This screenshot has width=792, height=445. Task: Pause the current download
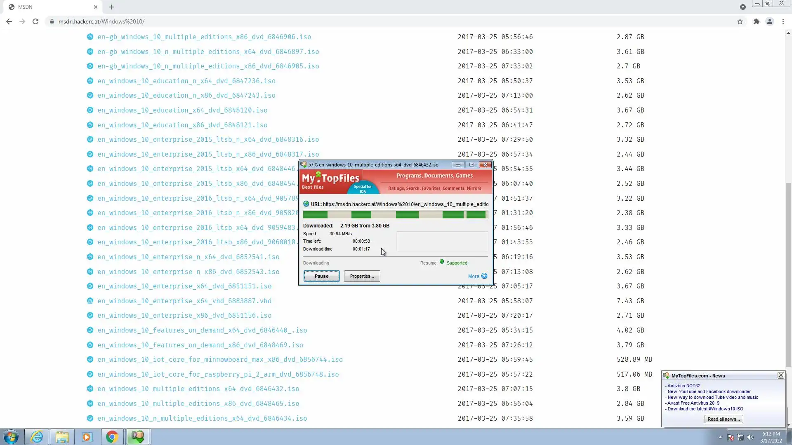(x=321, y=276)
